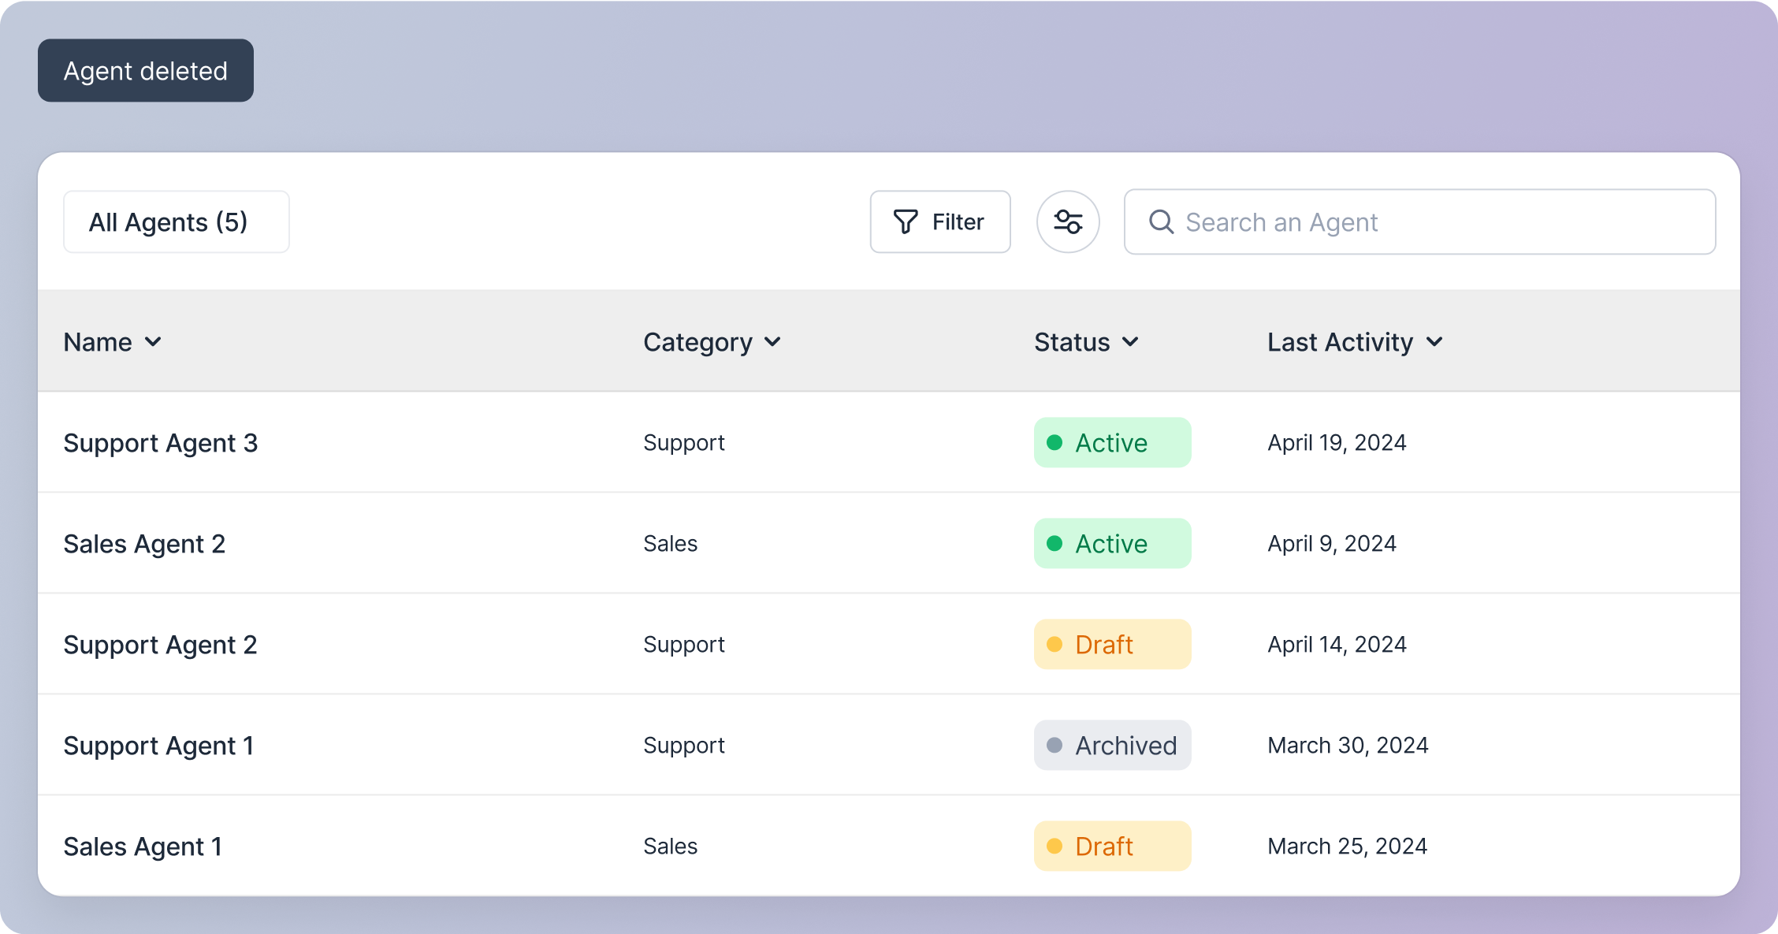Click the Archived status badge

1111,746
